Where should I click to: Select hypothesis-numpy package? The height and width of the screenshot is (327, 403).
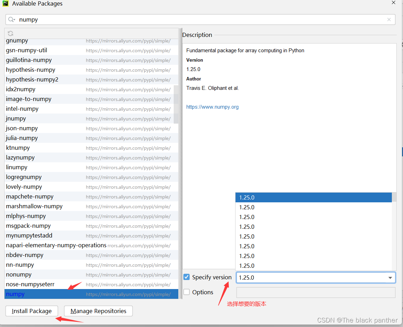pyautogui.click(x=91, y=70)
